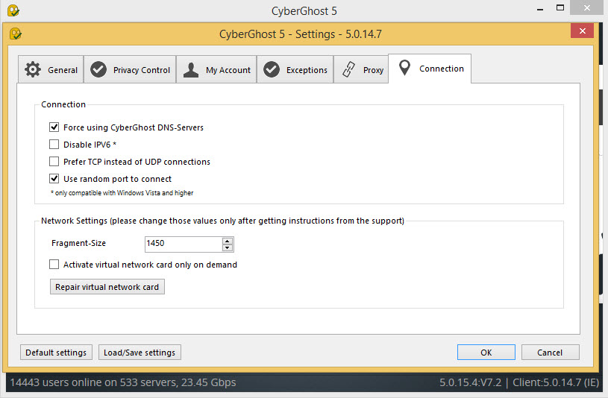Decrease Fragment-Size with the down arrow
This screenshot has width=608, height=398.
click(x=228, y=247)
